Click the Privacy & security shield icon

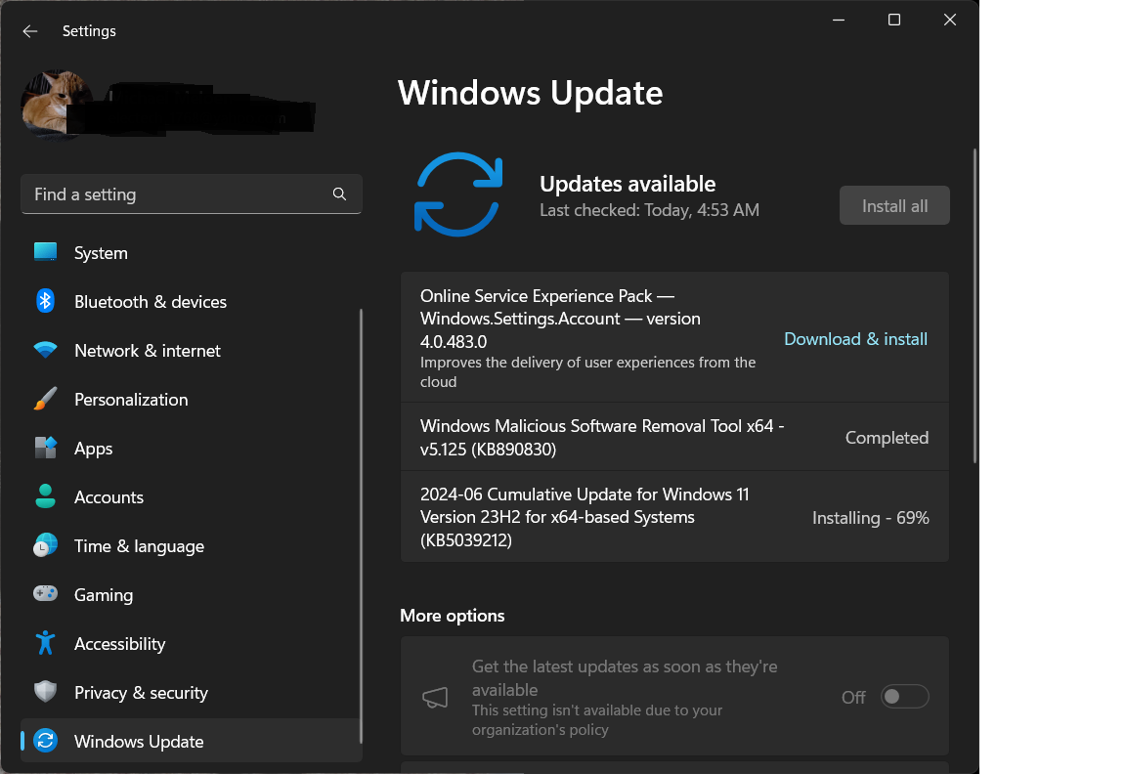point(45,692)
